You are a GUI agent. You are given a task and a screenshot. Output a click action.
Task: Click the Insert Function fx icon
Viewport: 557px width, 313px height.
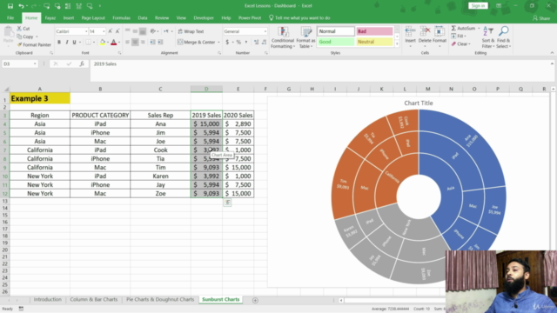pos(82,63)
